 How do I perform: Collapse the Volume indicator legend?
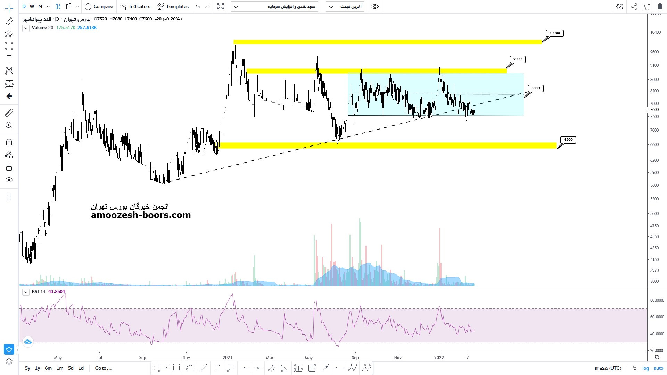[26, 28]
